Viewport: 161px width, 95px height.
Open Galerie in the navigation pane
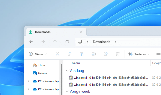tap(43, 73)
